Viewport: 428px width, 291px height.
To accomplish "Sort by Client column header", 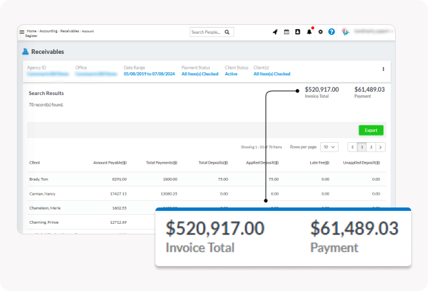I will pos(35,162).
